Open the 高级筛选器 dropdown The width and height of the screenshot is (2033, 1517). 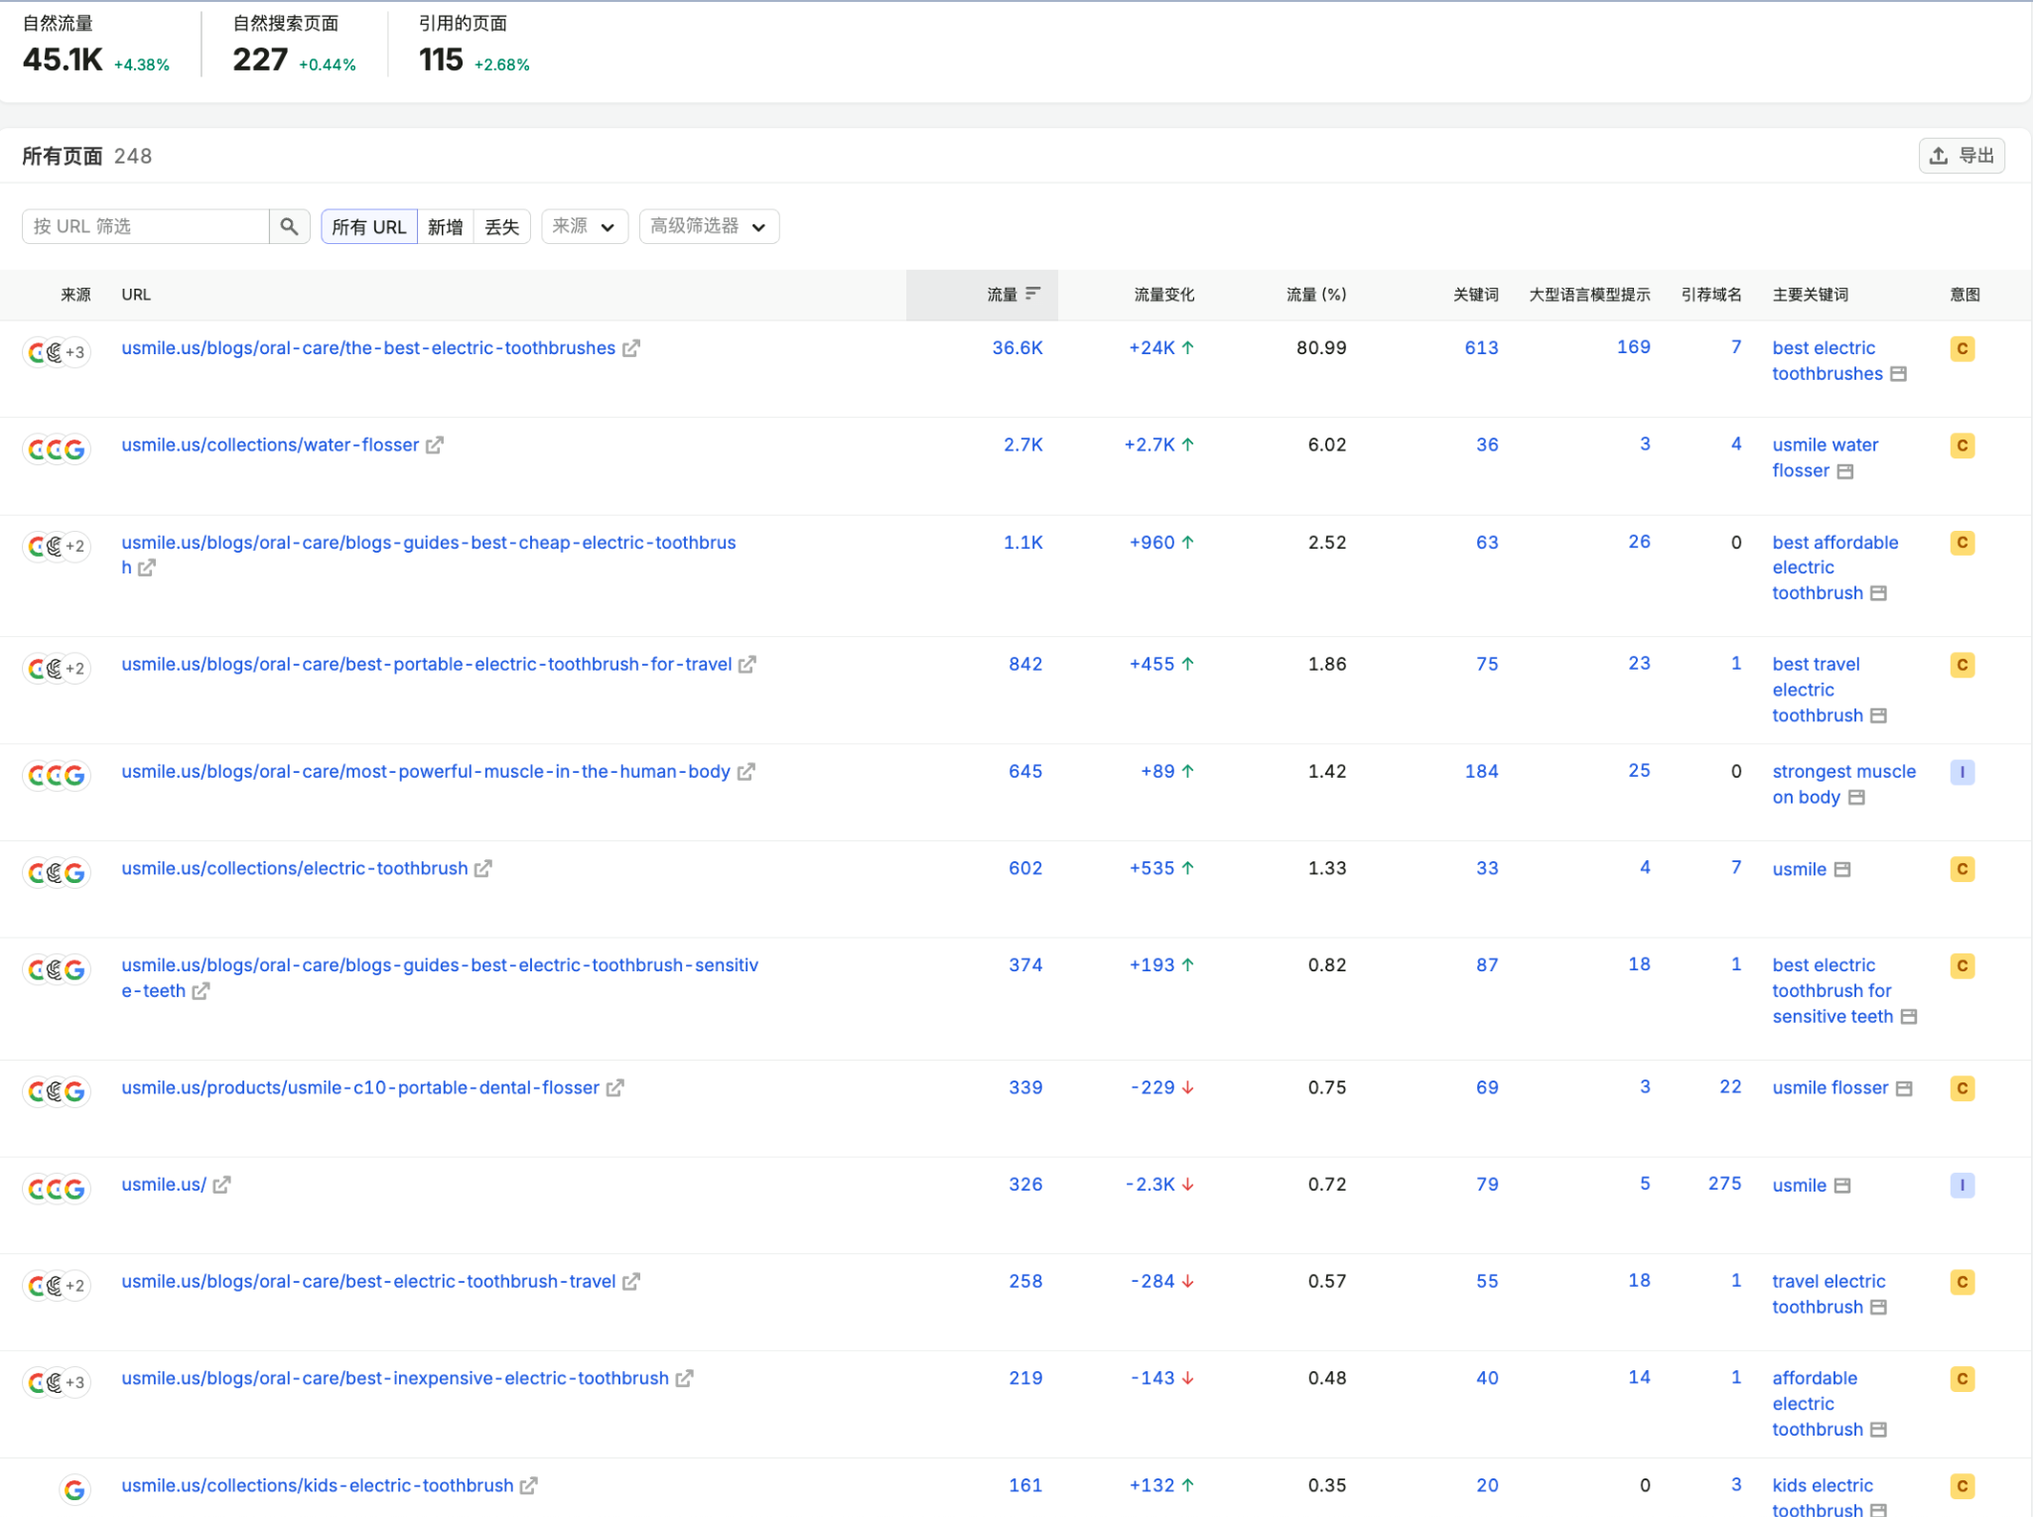click(x=709, y=226)
